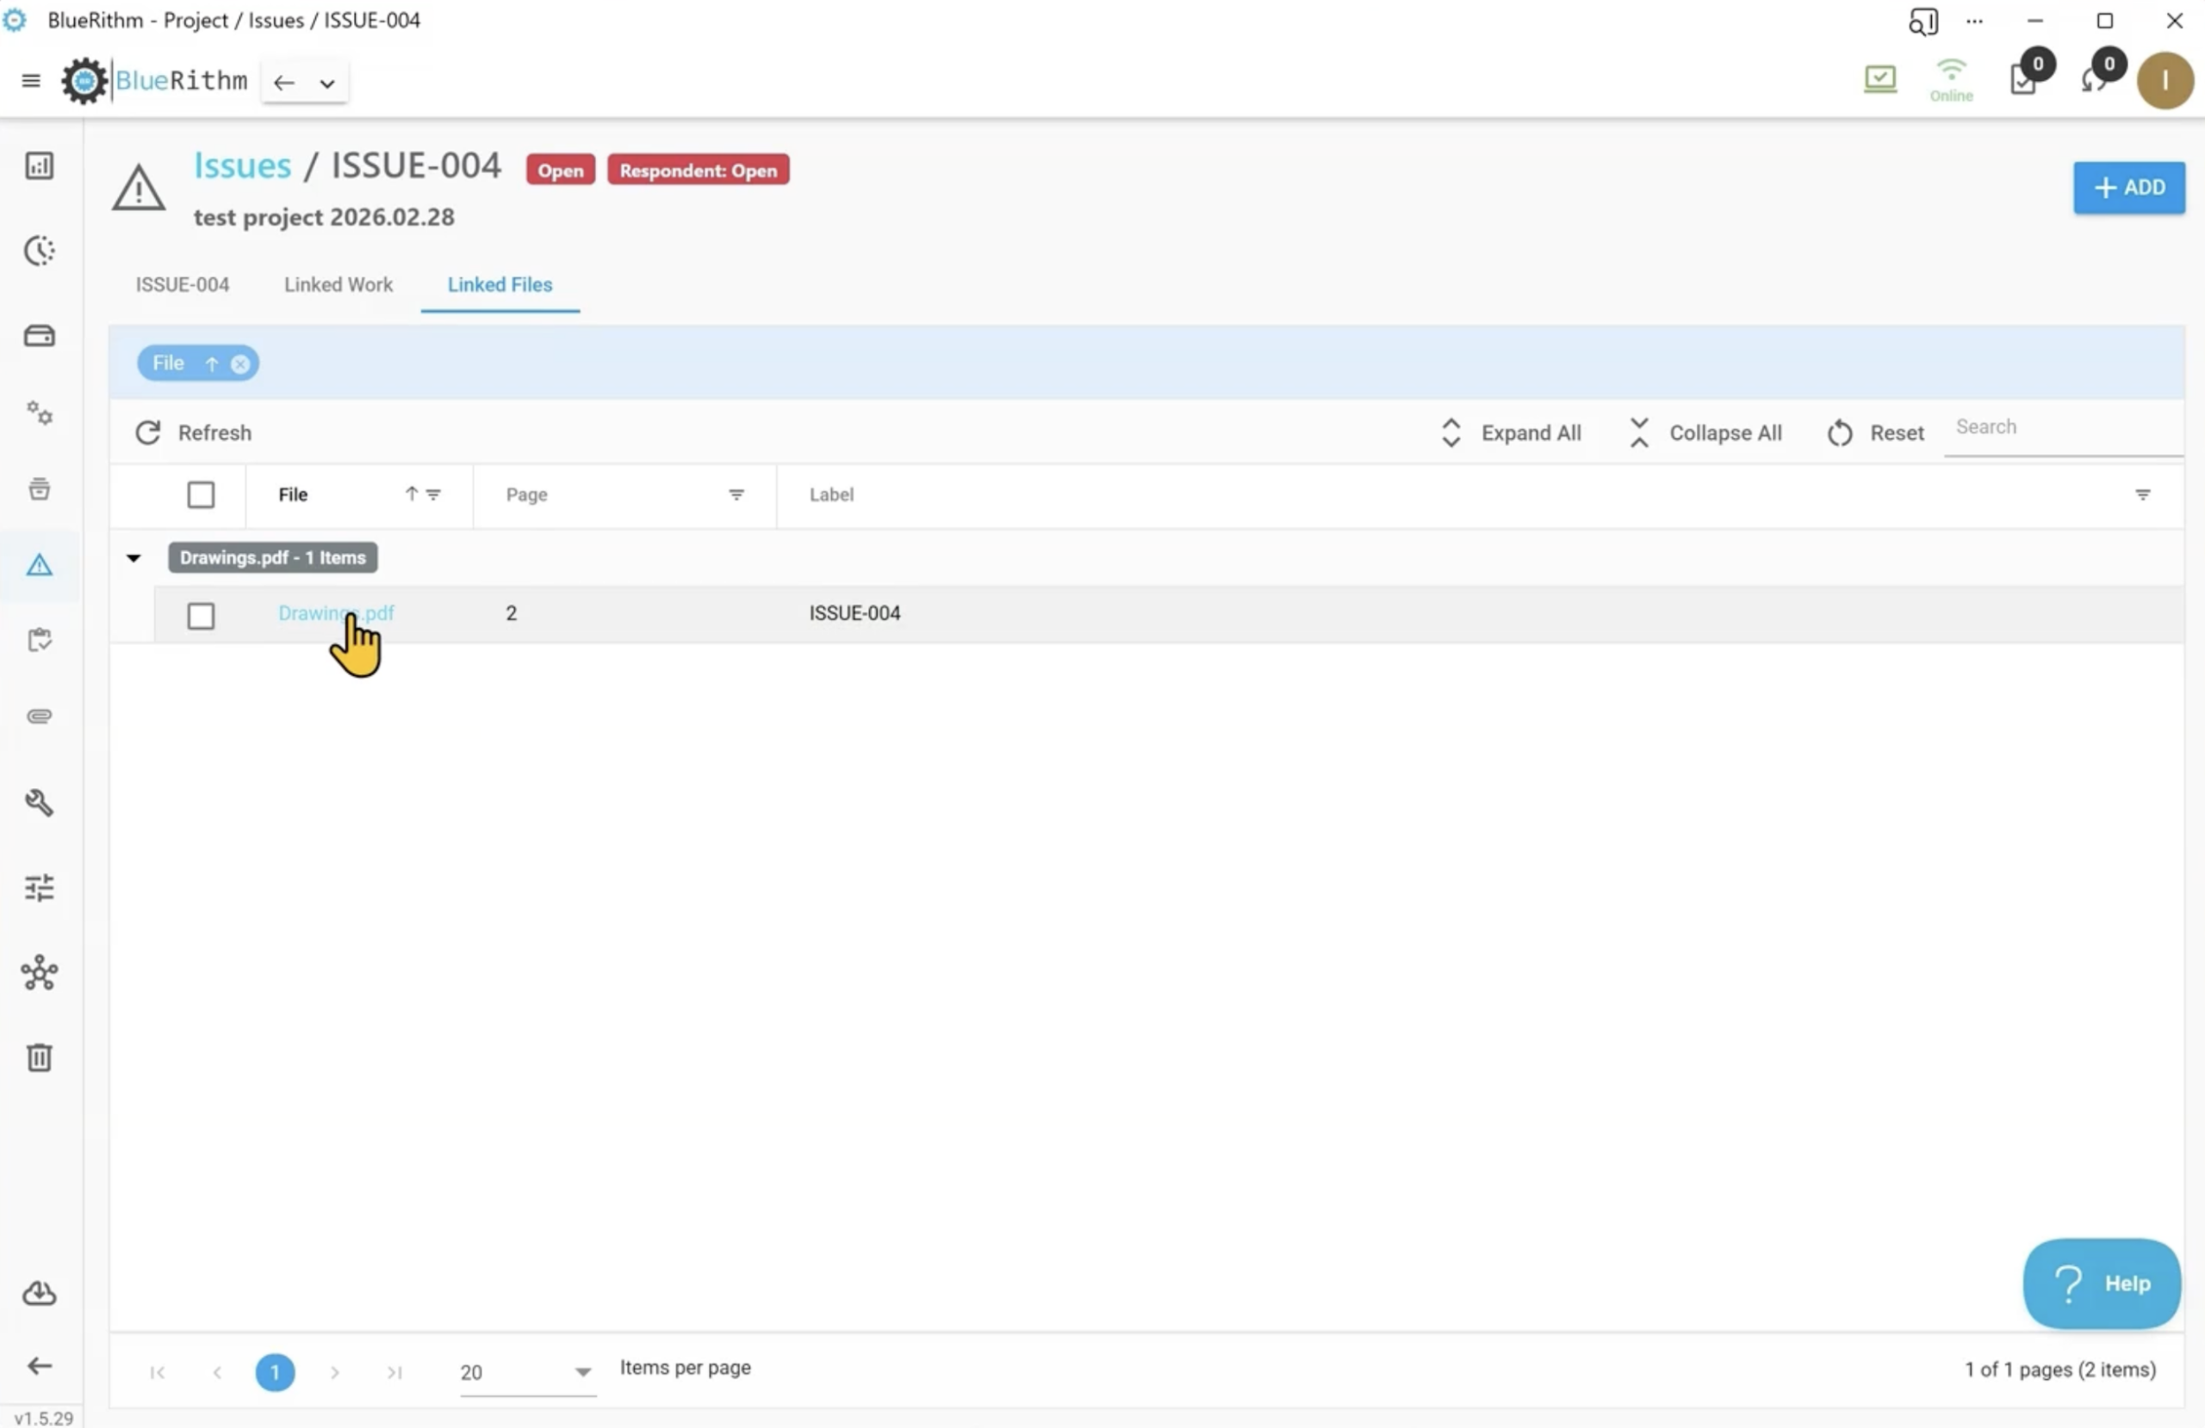Switch to the ISSUE-004 tab
The image size is (2205, 1428).
click(183, 285)
